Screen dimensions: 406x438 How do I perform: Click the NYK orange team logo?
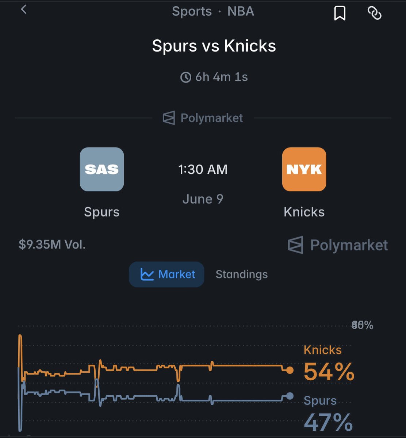click(304, 169)
